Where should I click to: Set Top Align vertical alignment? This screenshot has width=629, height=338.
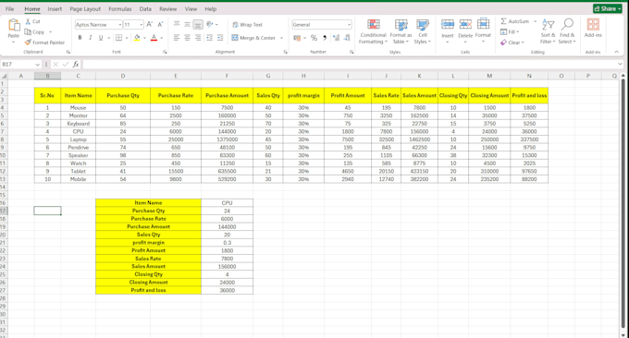pyautogui.click(x=177, y=24)
